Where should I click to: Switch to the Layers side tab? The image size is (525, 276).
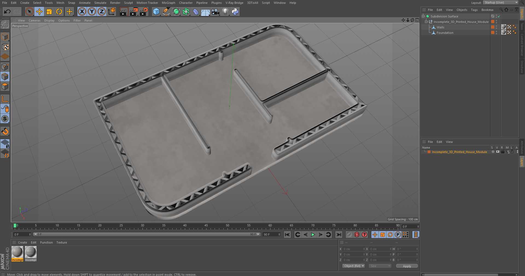point(522,162)
